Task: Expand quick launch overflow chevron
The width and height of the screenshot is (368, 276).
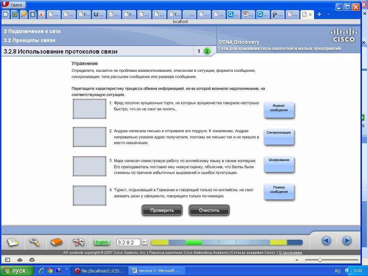Action: (x=66, y=269)
